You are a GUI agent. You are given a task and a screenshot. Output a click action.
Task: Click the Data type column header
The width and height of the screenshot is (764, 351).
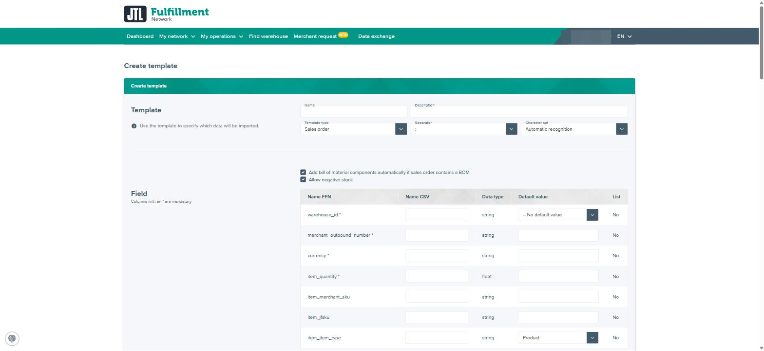tap(493, 197)
